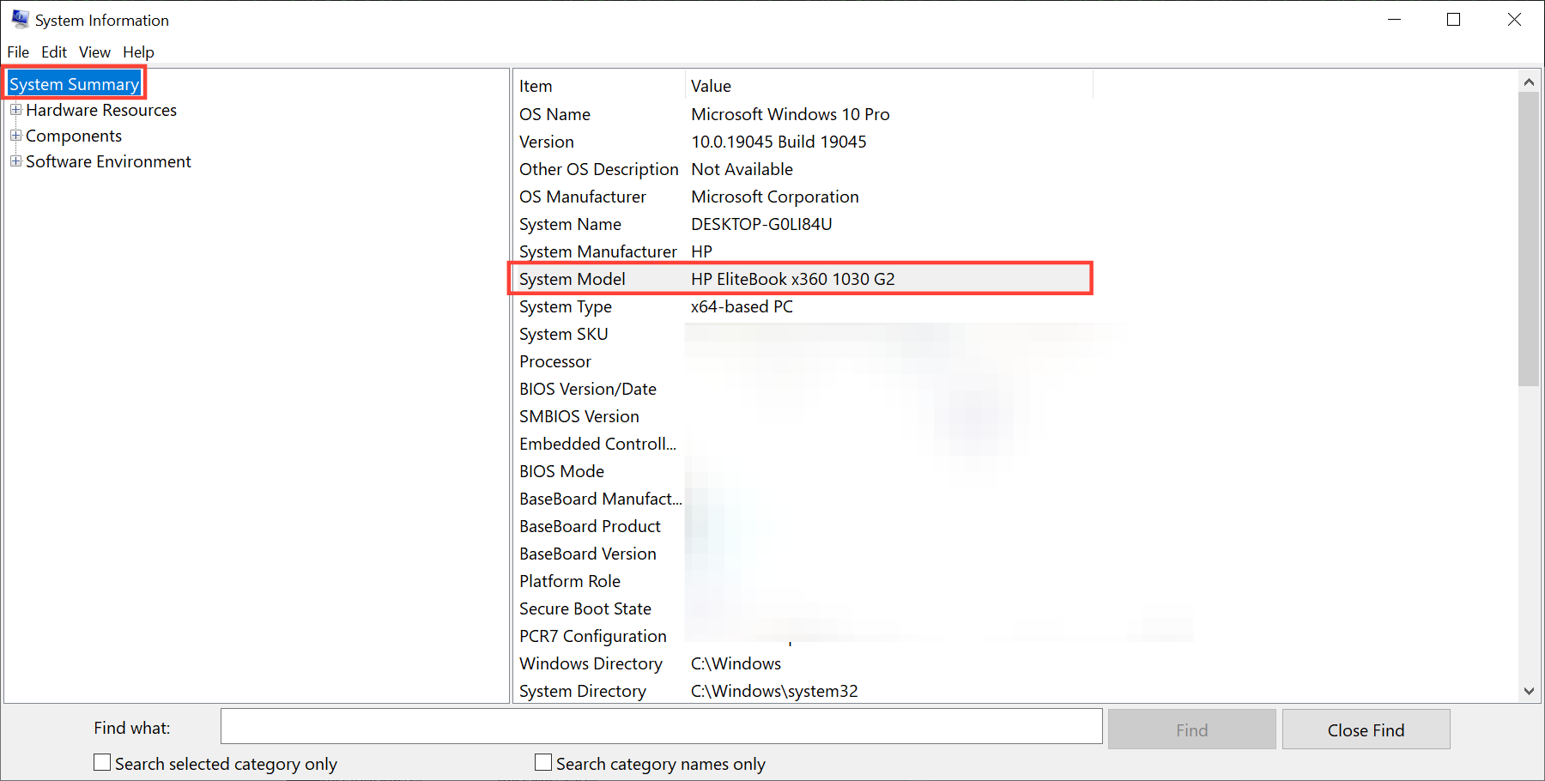Image resolution: width=1545 pixels, height=781 pixels.
Task: Select System Summary in the tree
Action: point(74,83)
